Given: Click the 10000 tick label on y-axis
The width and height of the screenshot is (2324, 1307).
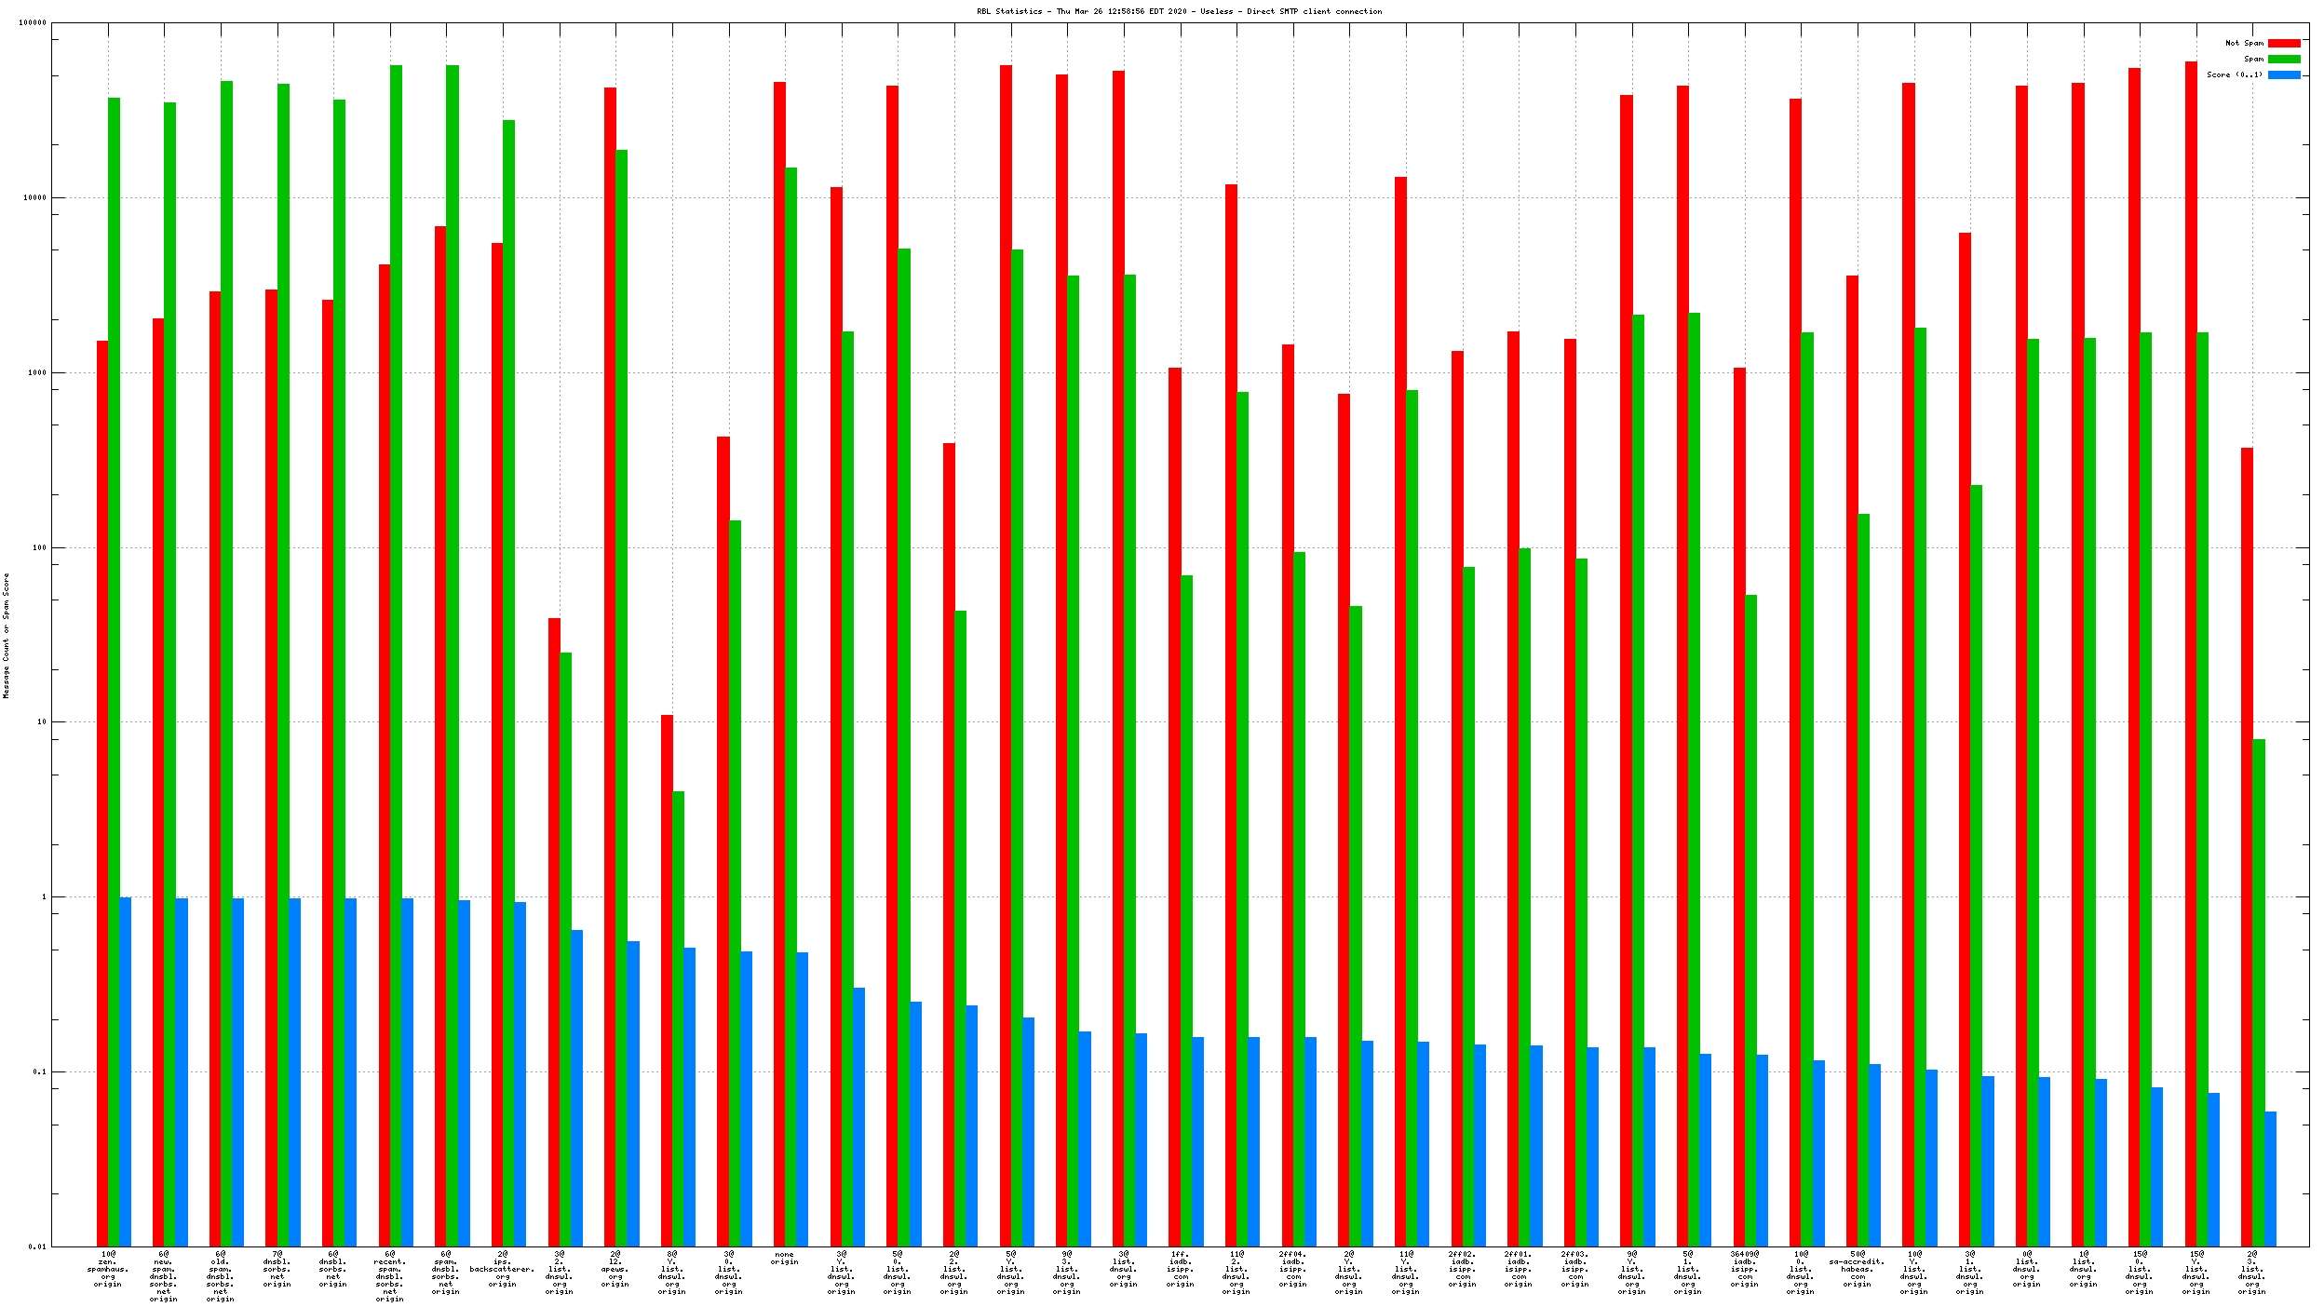Looking at the screenshot, I should (x=34, y=198).
